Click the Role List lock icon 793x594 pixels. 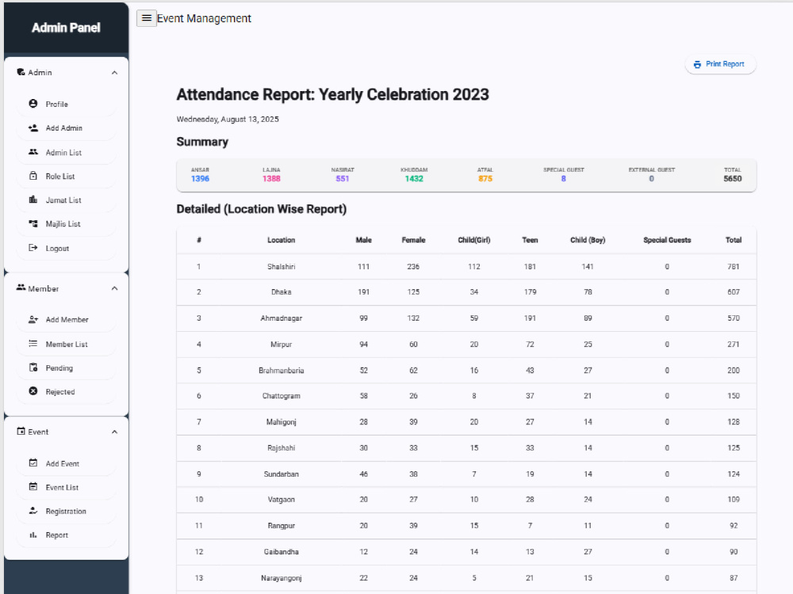tap(33, 176)
